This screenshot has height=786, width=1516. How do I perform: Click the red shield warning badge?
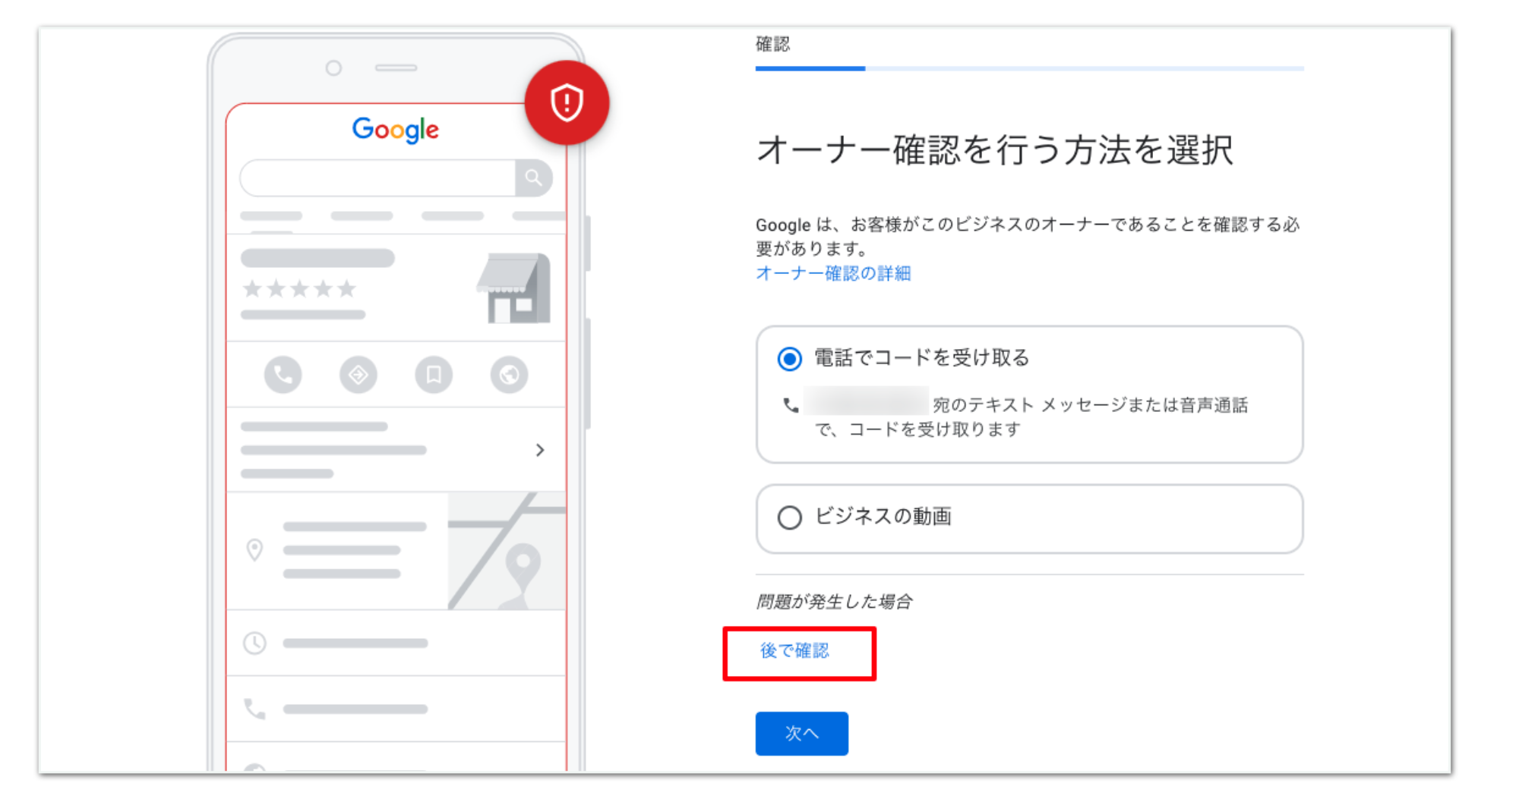[567, 102]
